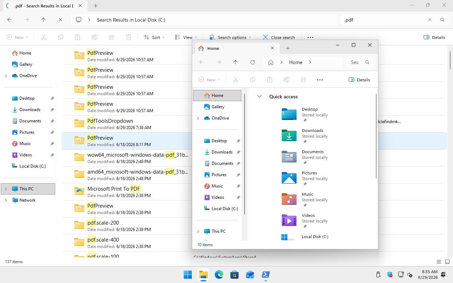Image resolution: width=453 pixels, height=283 pixels.
Task: Click the Copy icon in the Home window toolbar
Action: pos(253,80)
